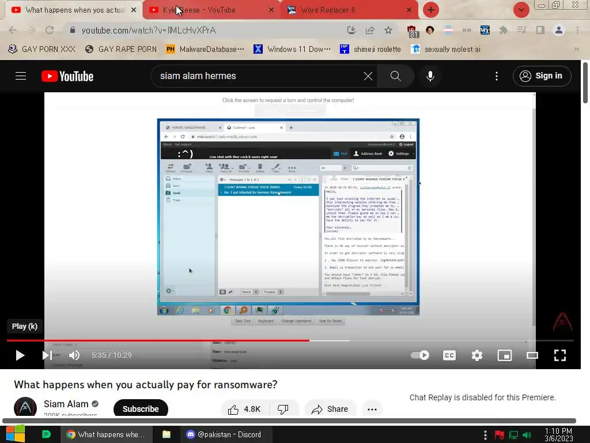Open the extension with the 81 badge
Viewport: 590px width, 443px height.
pyautogui.click(x=412, y=31)
